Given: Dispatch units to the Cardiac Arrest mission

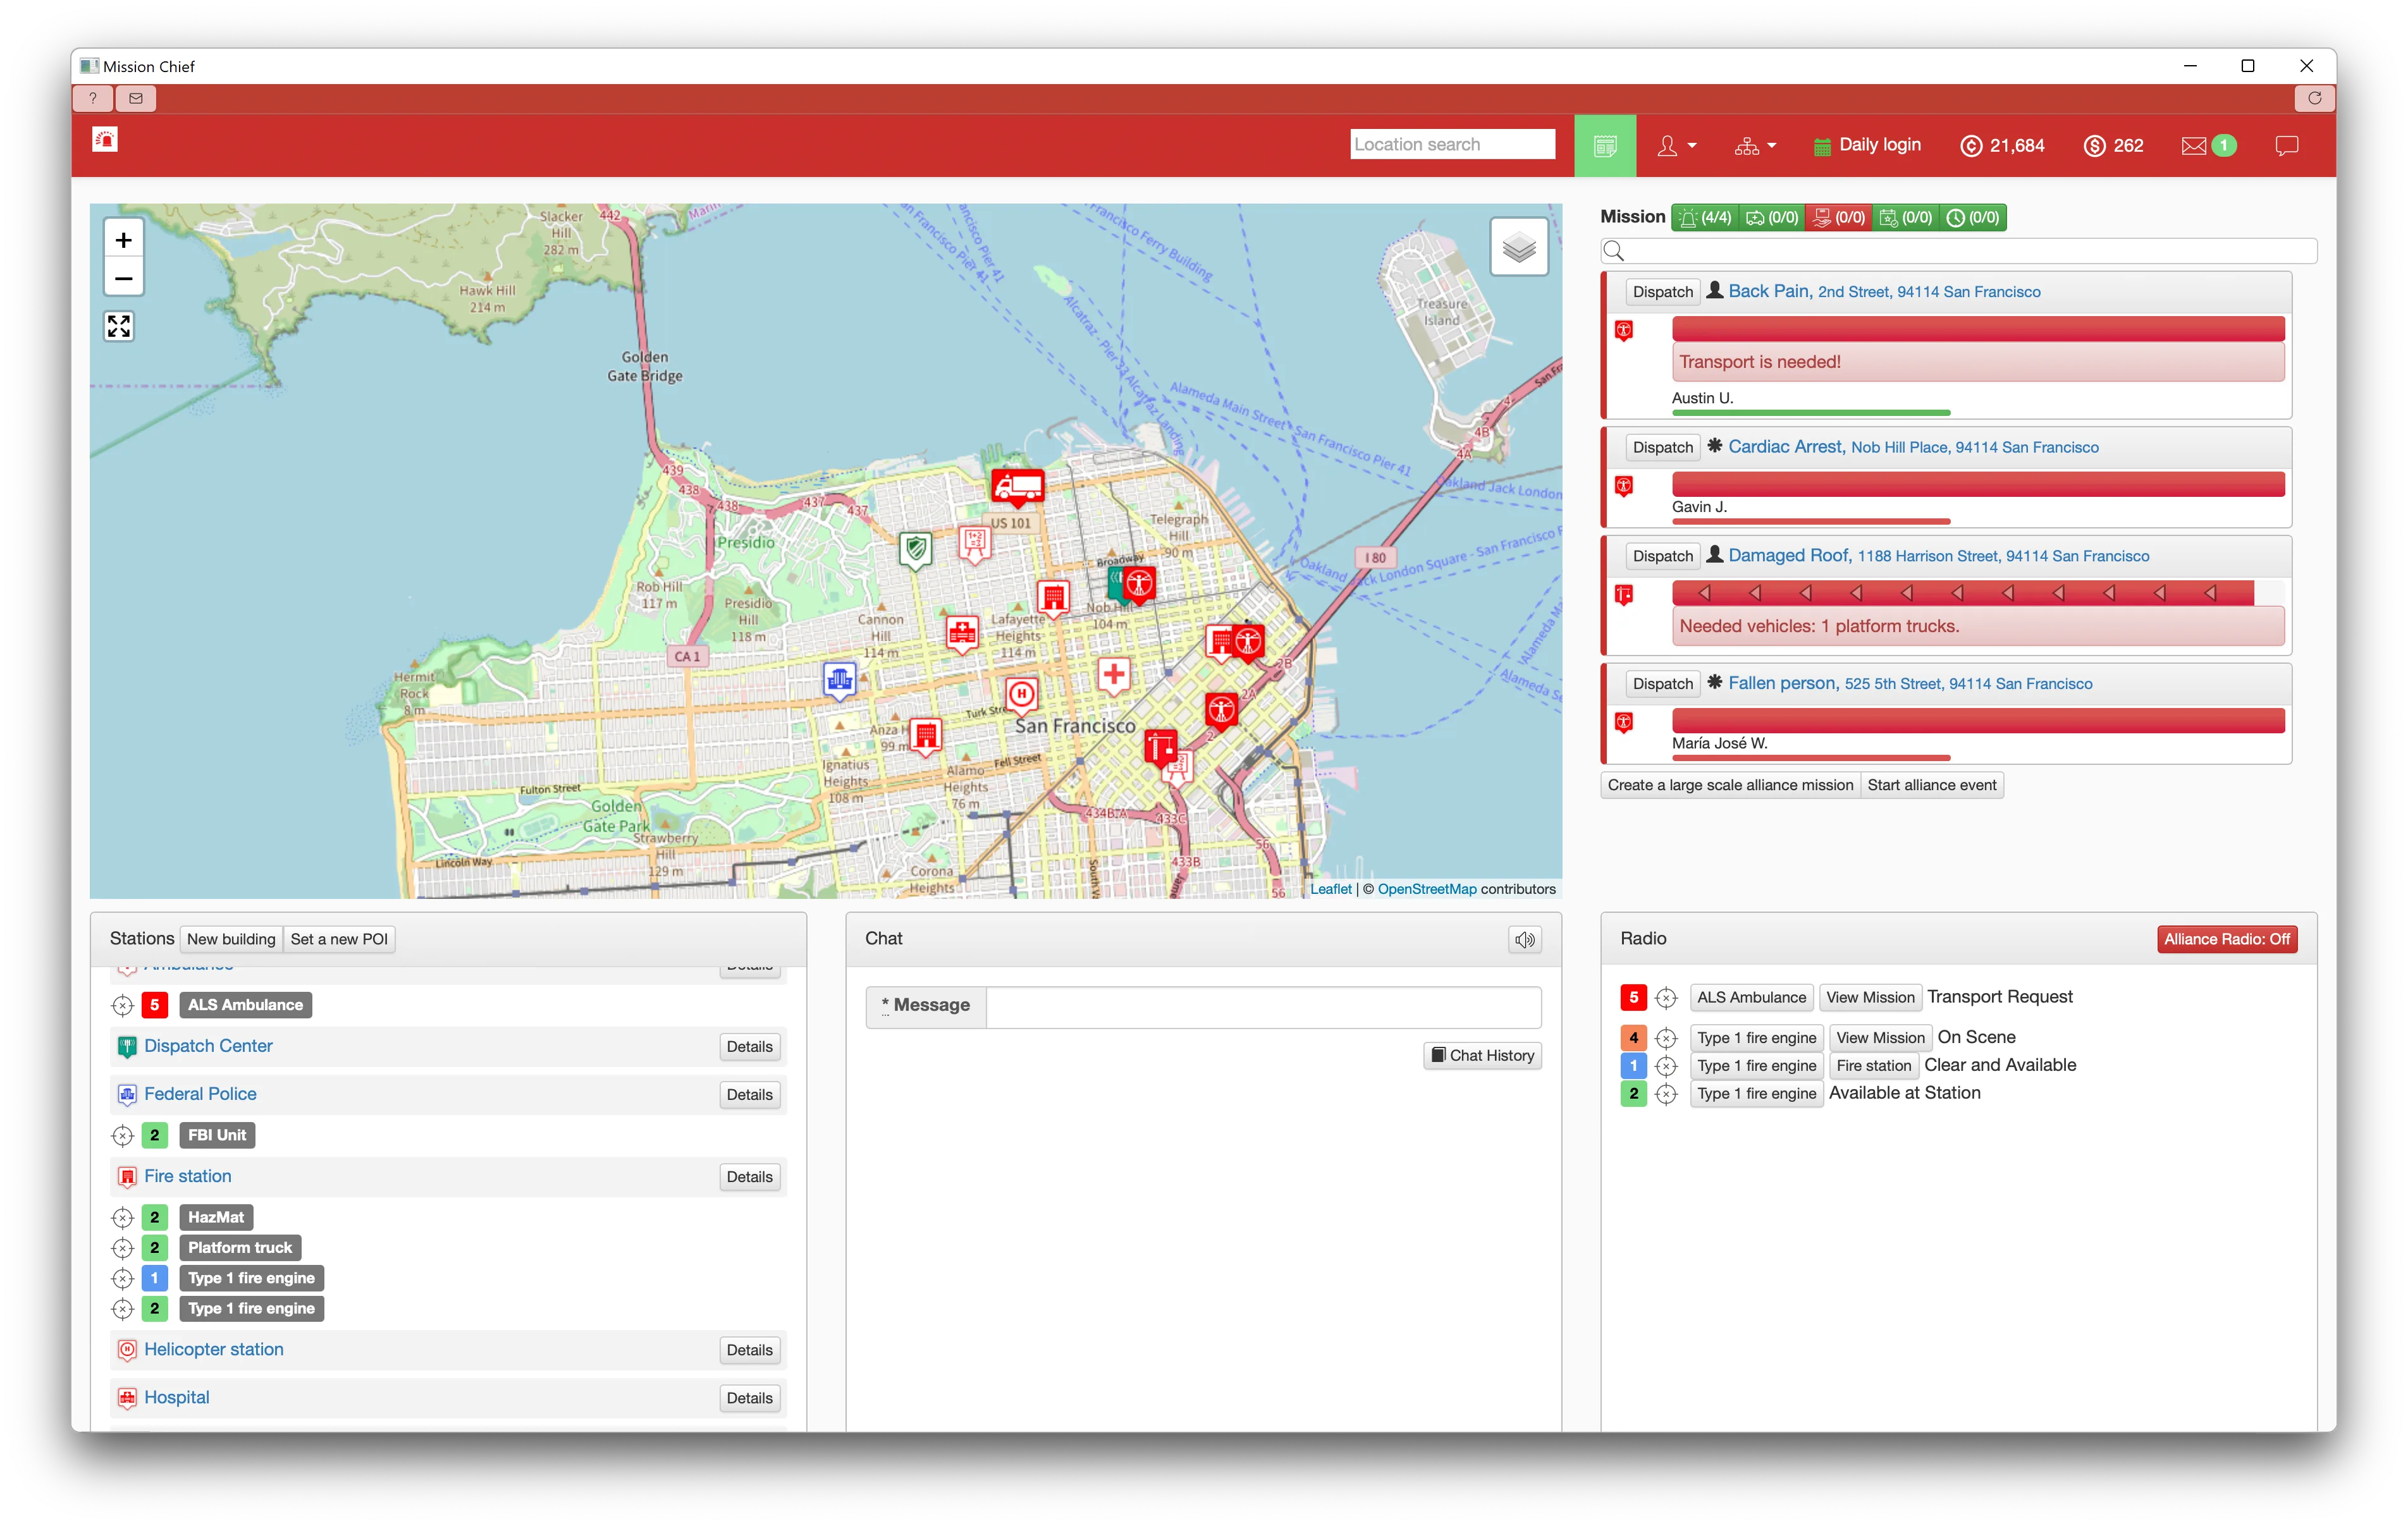Looking at the screenshot, I should click(1662, 447).
